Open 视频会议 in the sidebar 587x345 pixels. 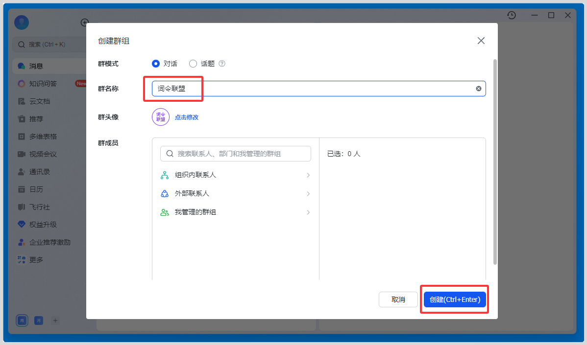43,154
